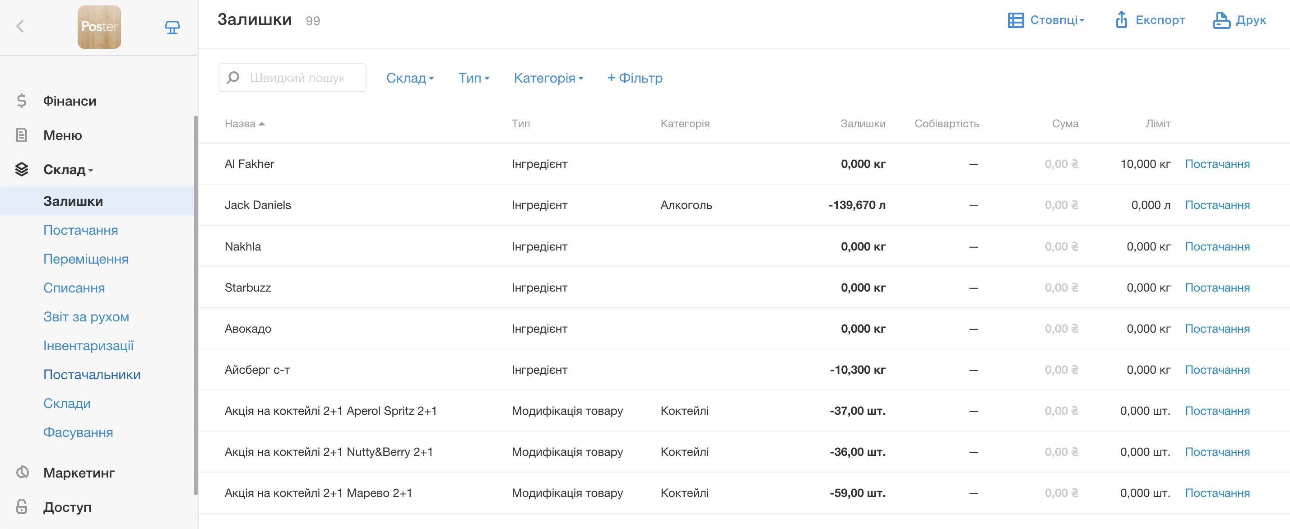1290x529 pixels.
Task: Click the Склад layers icon
Action: coord(21,169)
